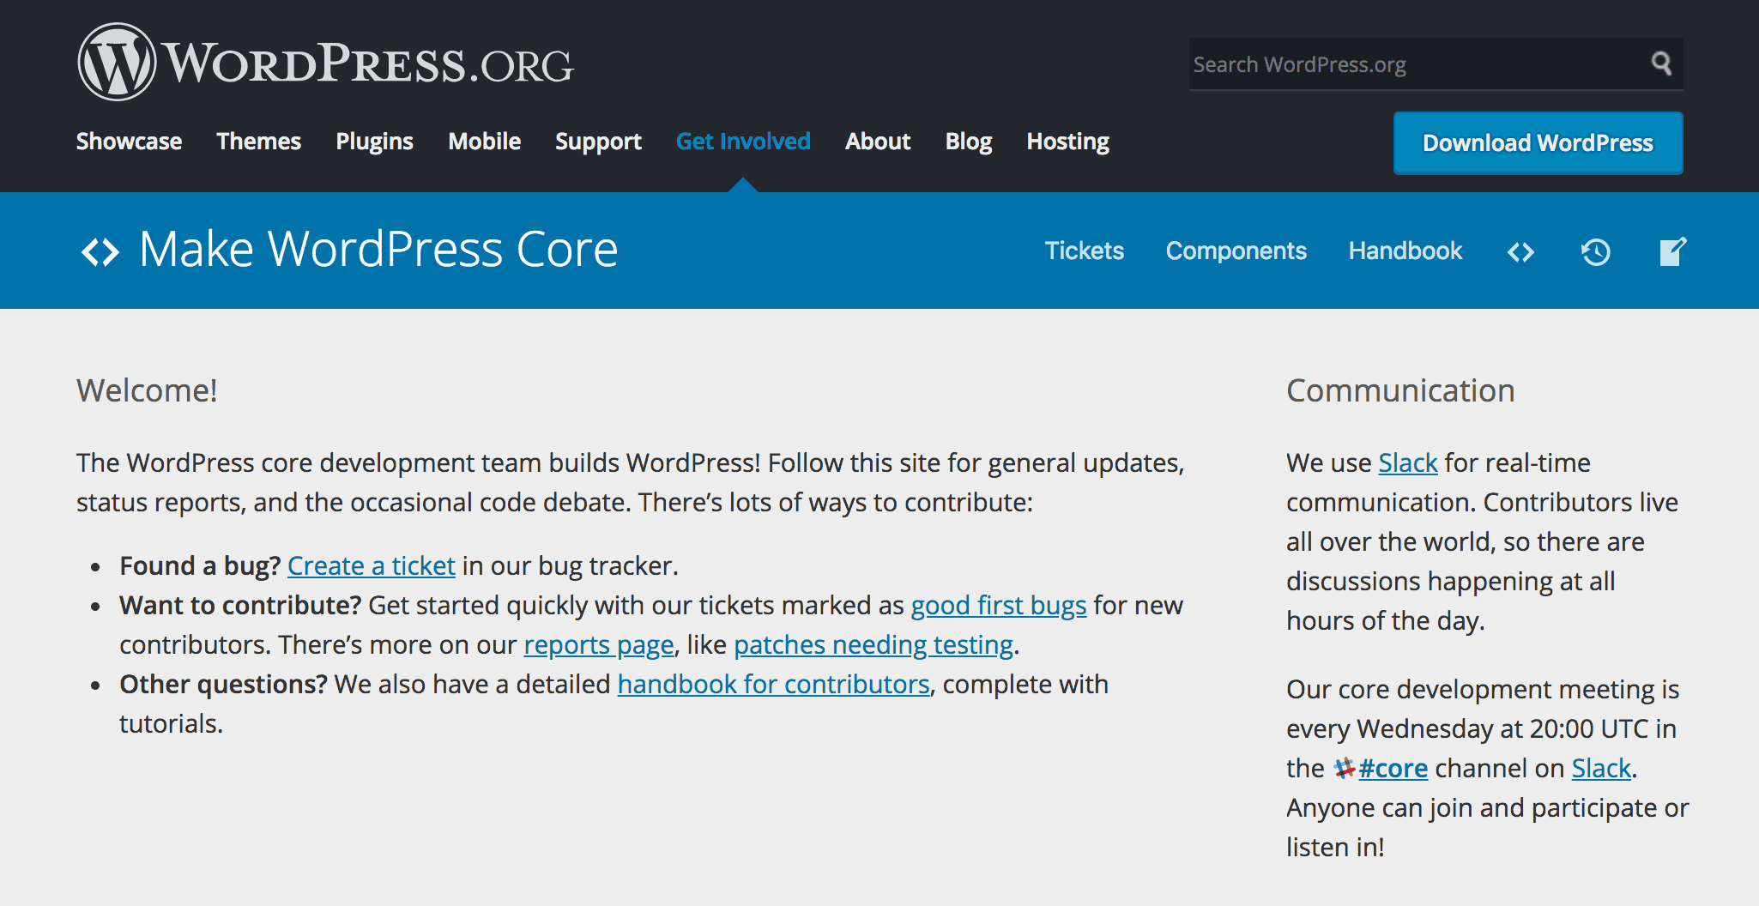
Task: Open Components in the blue header
Action: point(1236,251)
